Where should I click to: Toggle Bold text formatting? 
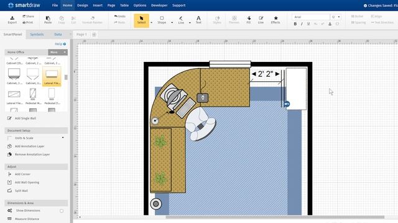(x=295, y=24)
